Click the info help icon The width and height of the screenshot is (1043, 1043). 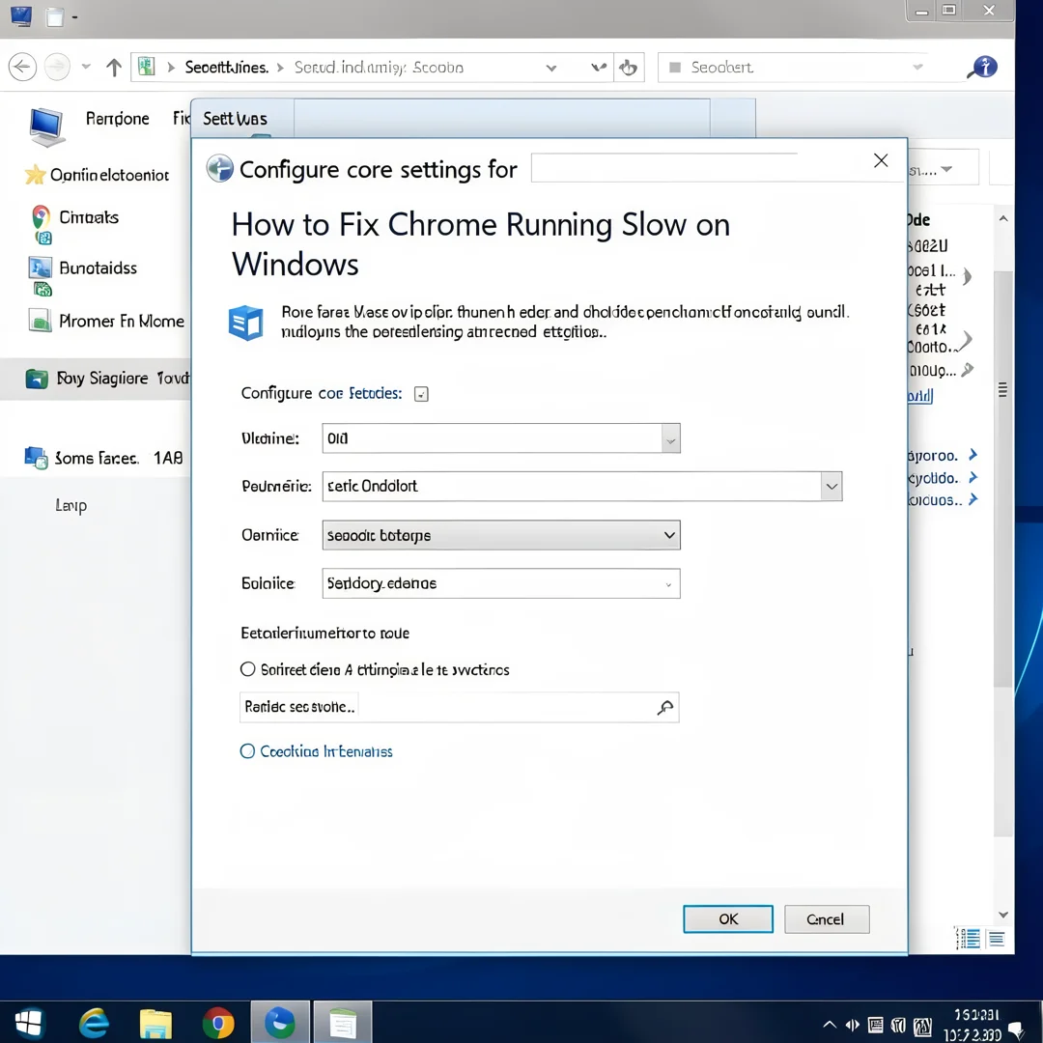point(983,67)
